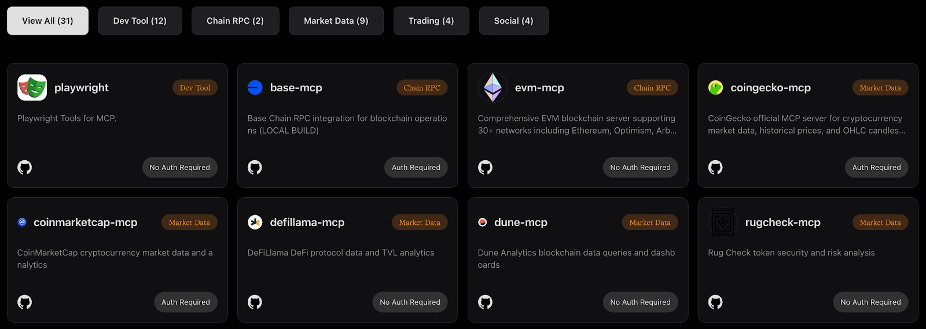The width and height of the screenshot is (926, 329).
Task: Open defillama-mcp GitHub icon
Action: coord(255,302)
